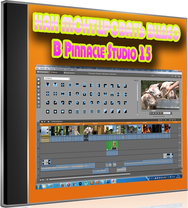Pick the downward triangle wipe transition
Viewport: 188px width, 208px height.
pyautogui.click(x=48, y=84)
